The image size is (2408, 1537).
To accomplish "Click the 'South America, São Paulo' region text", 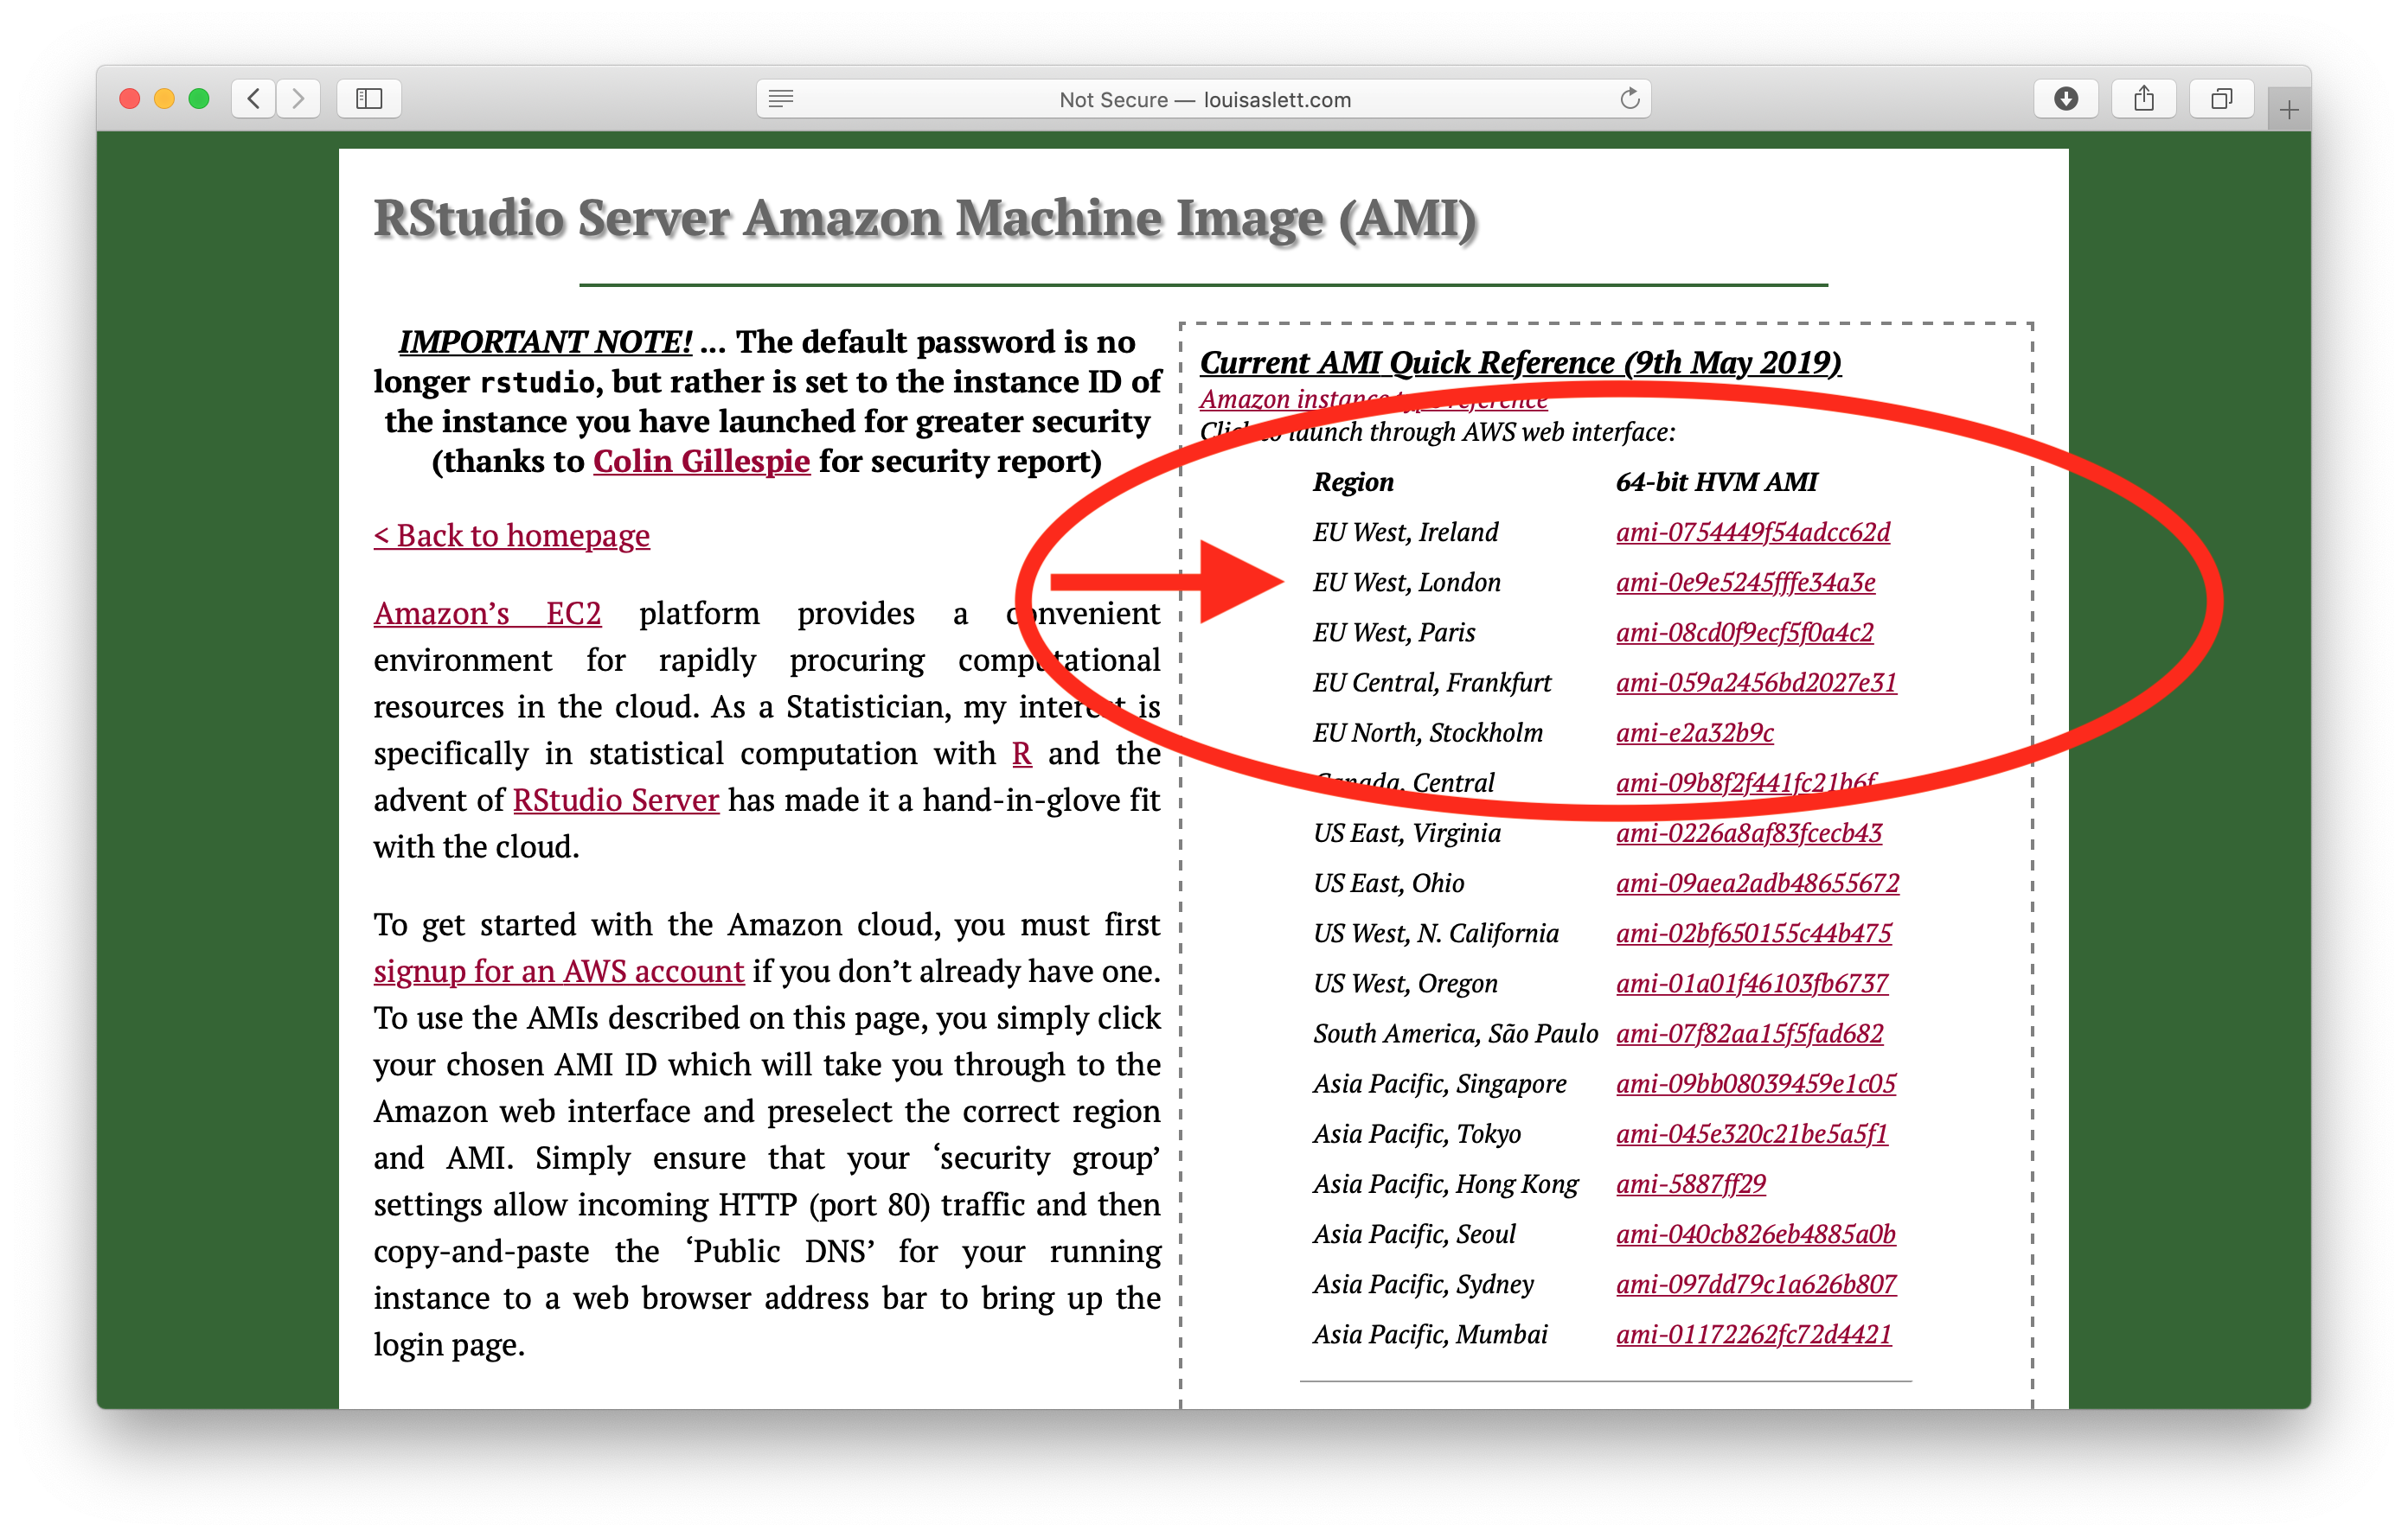I will pyautogui.click(x=1455, y=1033).
